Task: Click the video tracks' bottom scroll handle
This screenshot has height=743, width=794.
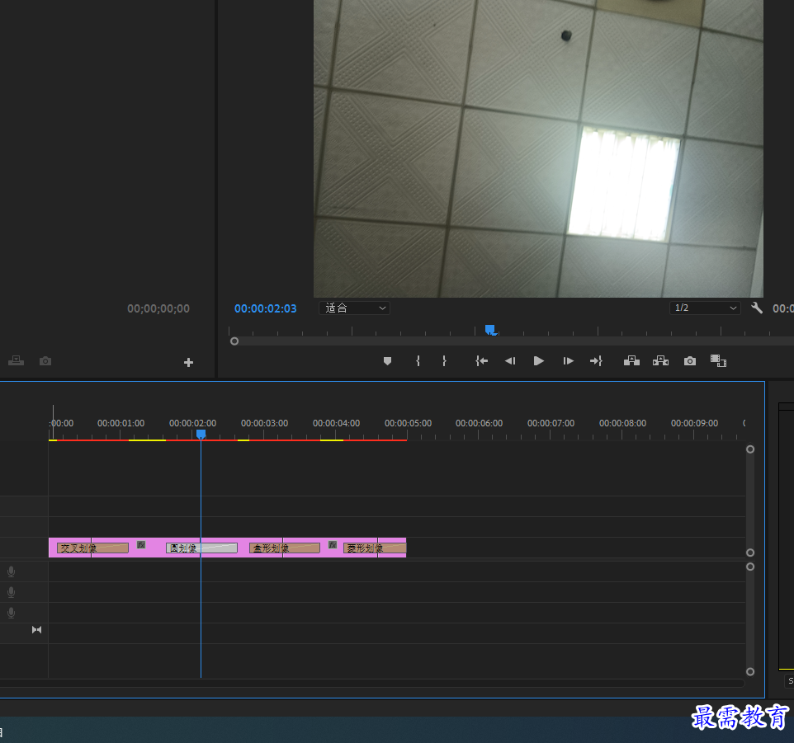Action: pos(750,553)
